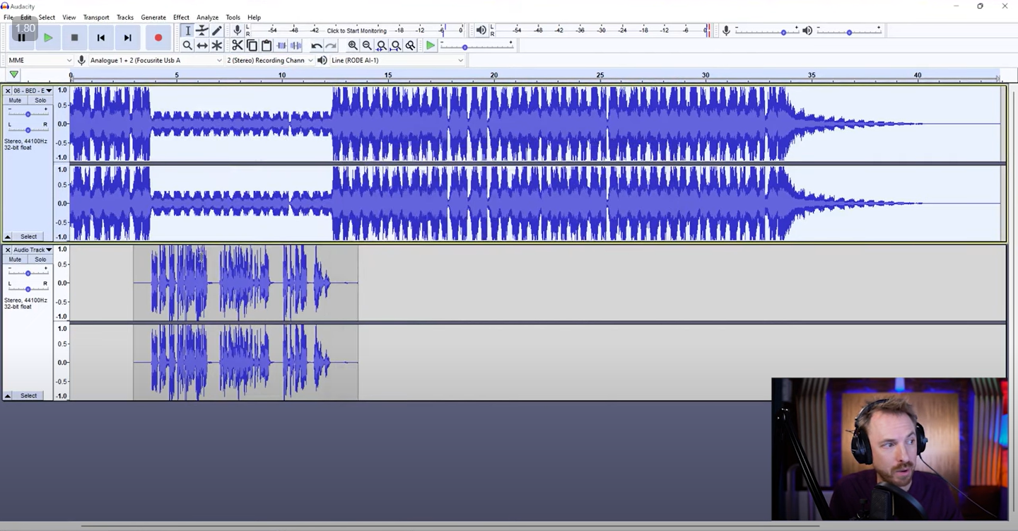Image resolution: width=1018 pixels, height=531 pixels.
Task: Click the Paste clipboard icon
Action: 267,45
